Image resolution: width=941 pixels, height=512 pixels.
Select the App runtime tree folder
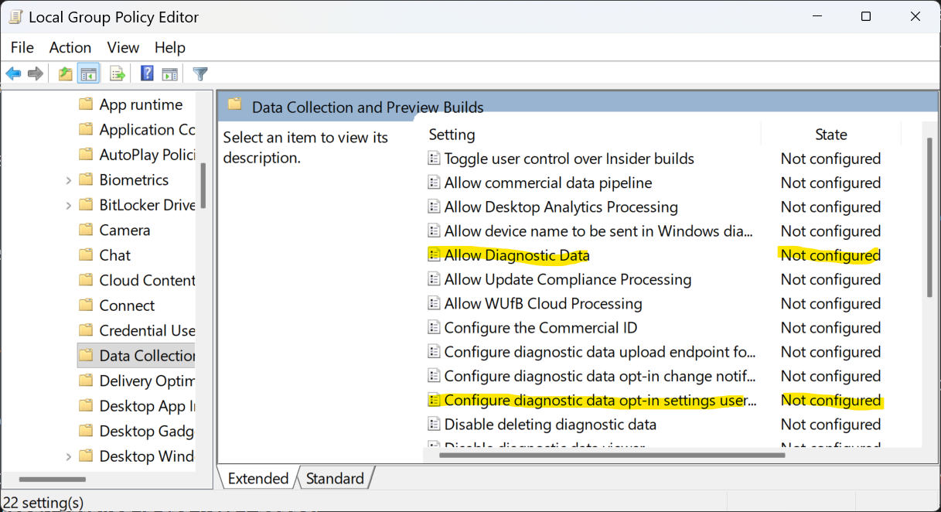pyautogui.click(x=141, y=104)
